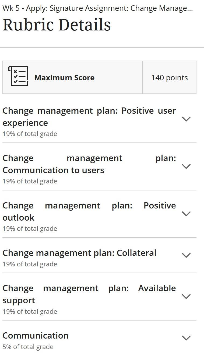This screenshot has height=355, width=204.
Task: Expand Positive outlook criterion arrow
Action: 186,214
